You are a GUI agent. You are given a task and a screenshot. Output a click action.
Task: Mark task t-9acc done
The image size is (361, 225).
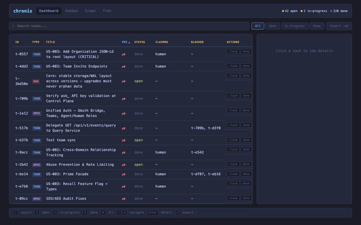point(246,149)
